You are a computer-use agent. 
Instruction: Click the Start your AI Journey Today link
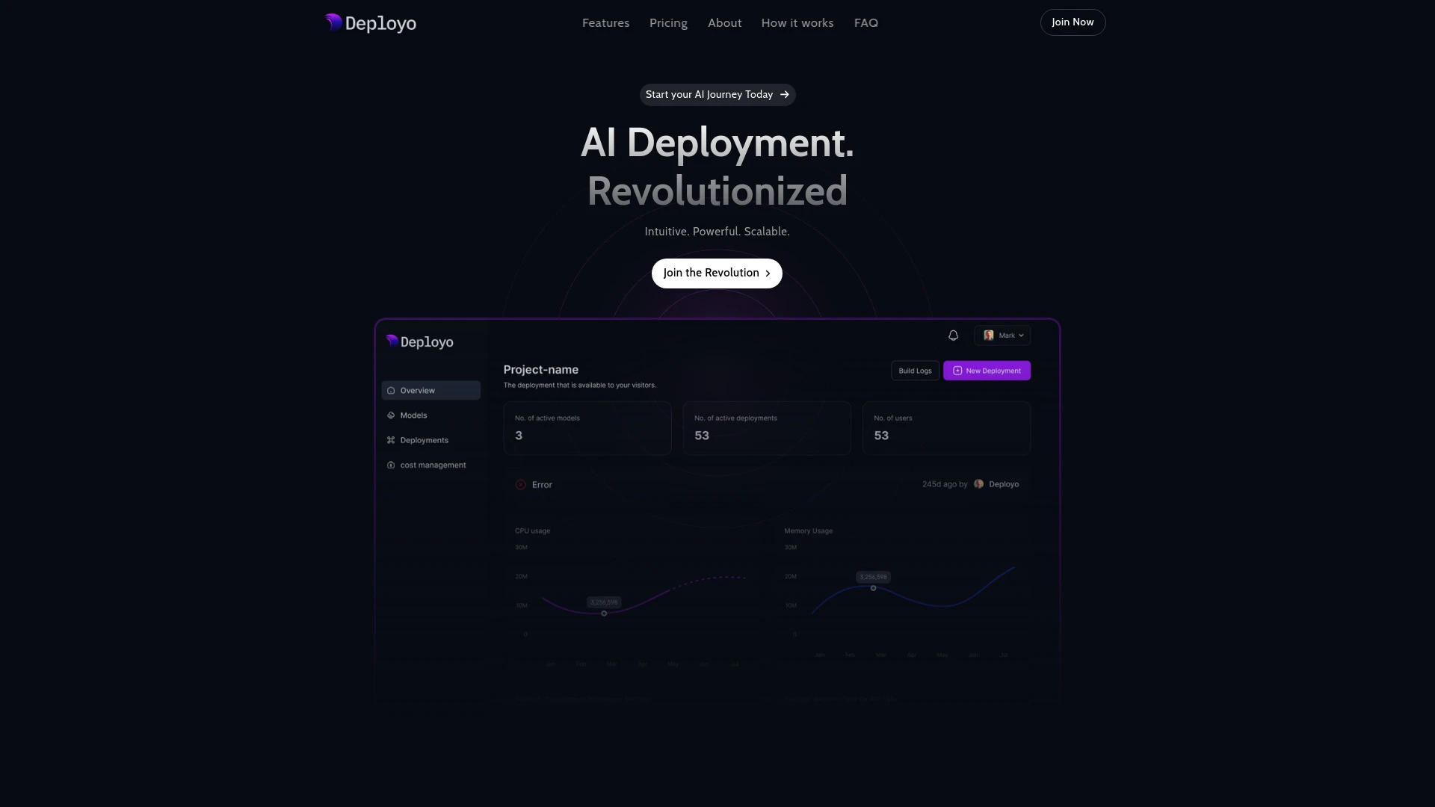click(717, 93)
